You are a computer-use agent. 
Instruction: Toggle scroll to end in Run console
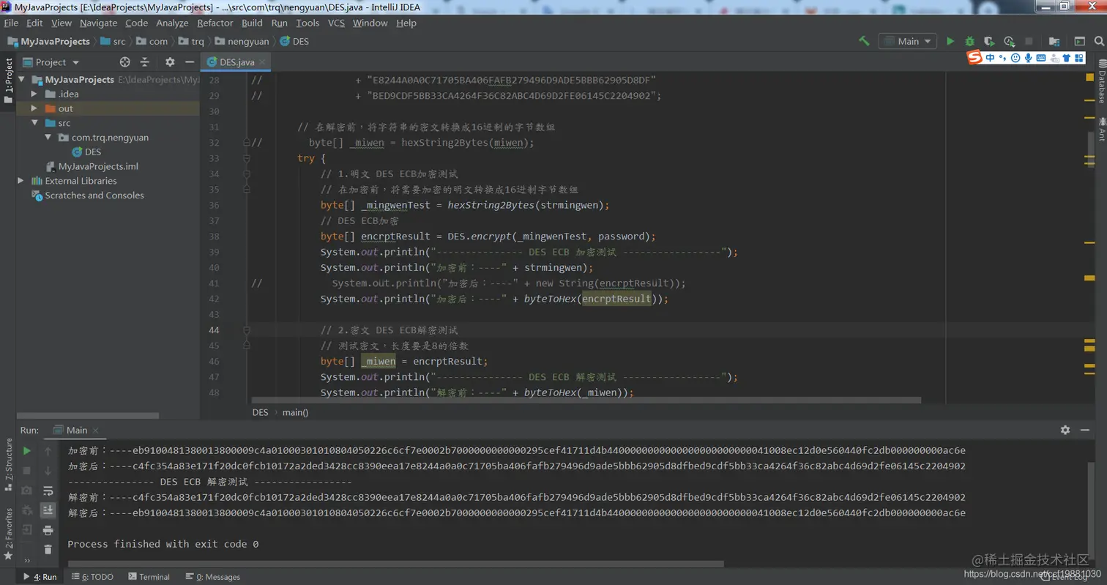pos(48,510)
